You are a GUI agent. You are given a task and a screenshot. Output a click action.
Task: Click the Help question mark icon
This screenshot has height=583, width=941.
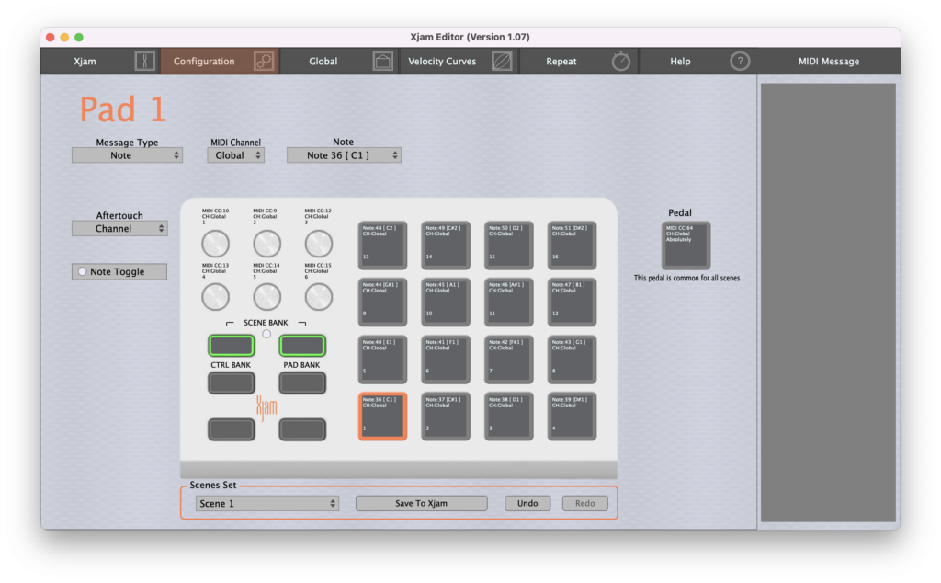[740, 62]
